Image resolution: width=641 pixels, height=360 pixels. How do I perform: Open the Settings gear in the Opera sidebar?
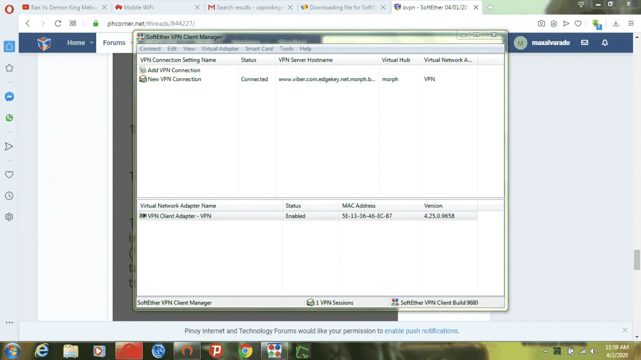(9, 217)
